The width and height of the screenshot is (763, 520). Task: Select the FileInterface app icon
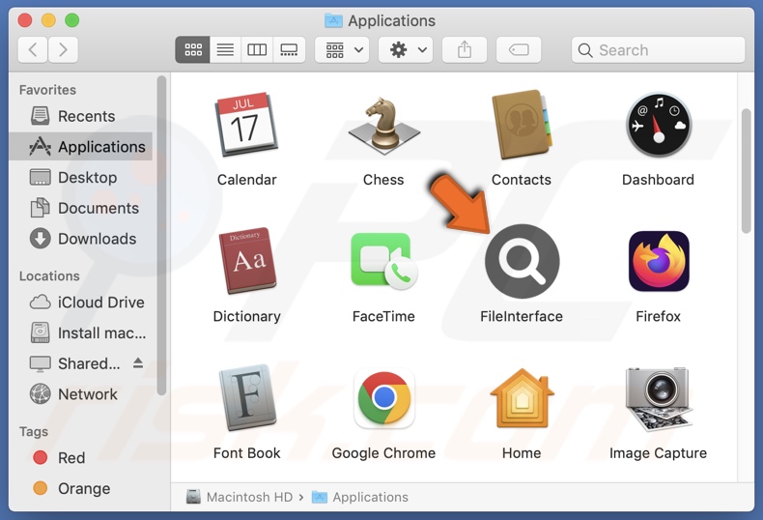click(523, 261)
